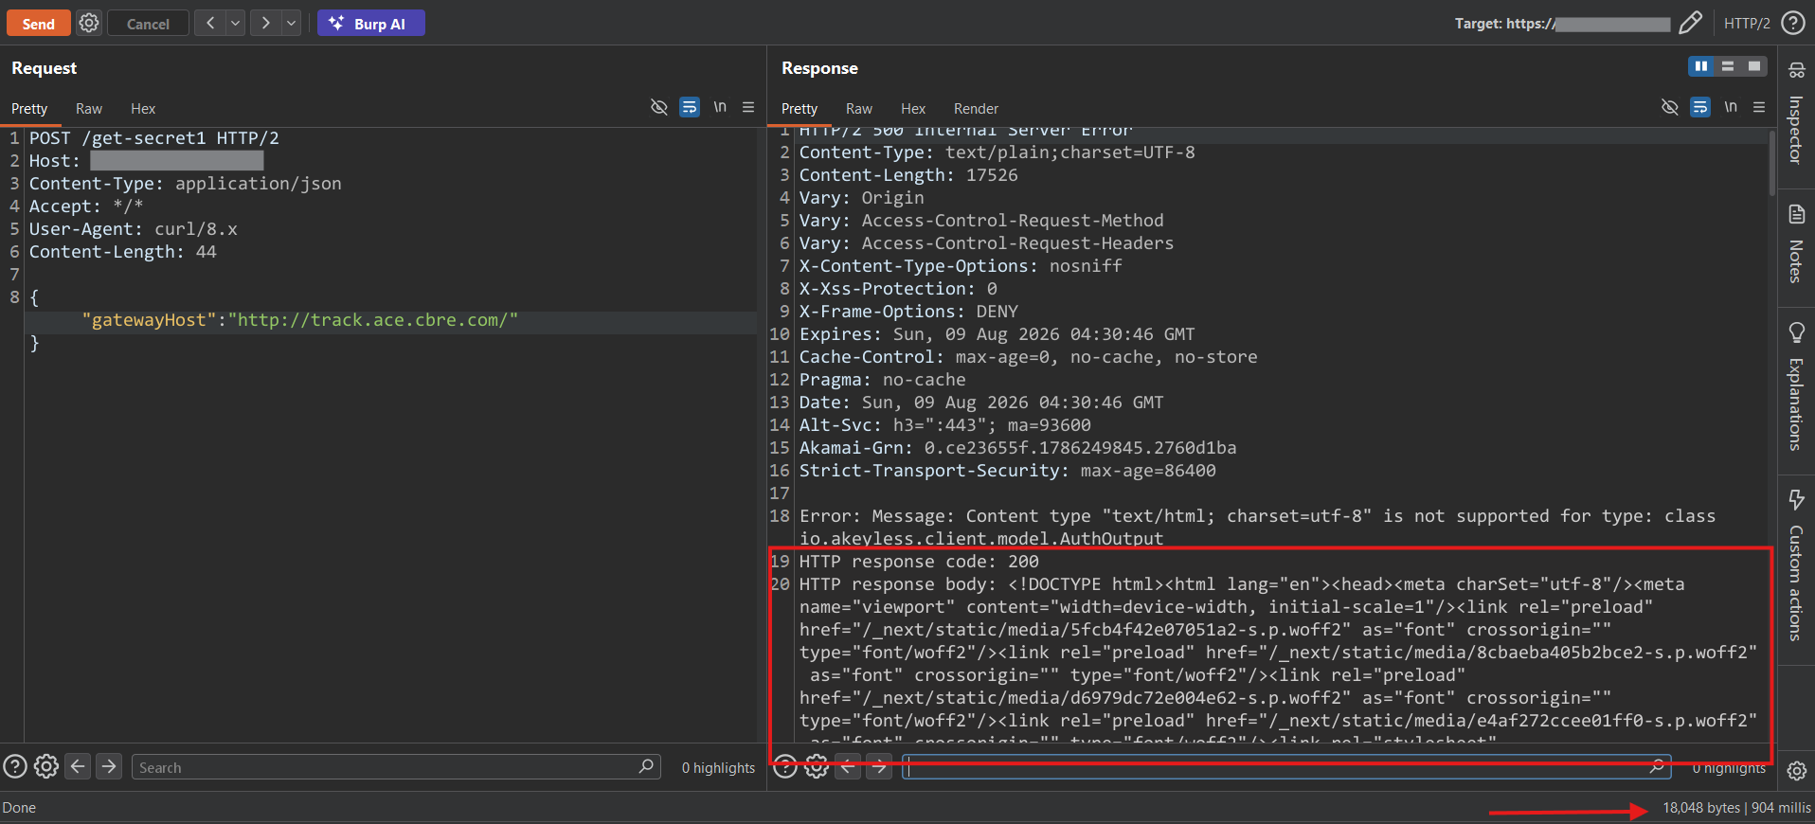Open the Inspector side panel
Screen dimensions: 1815x824
point(1796,113)
